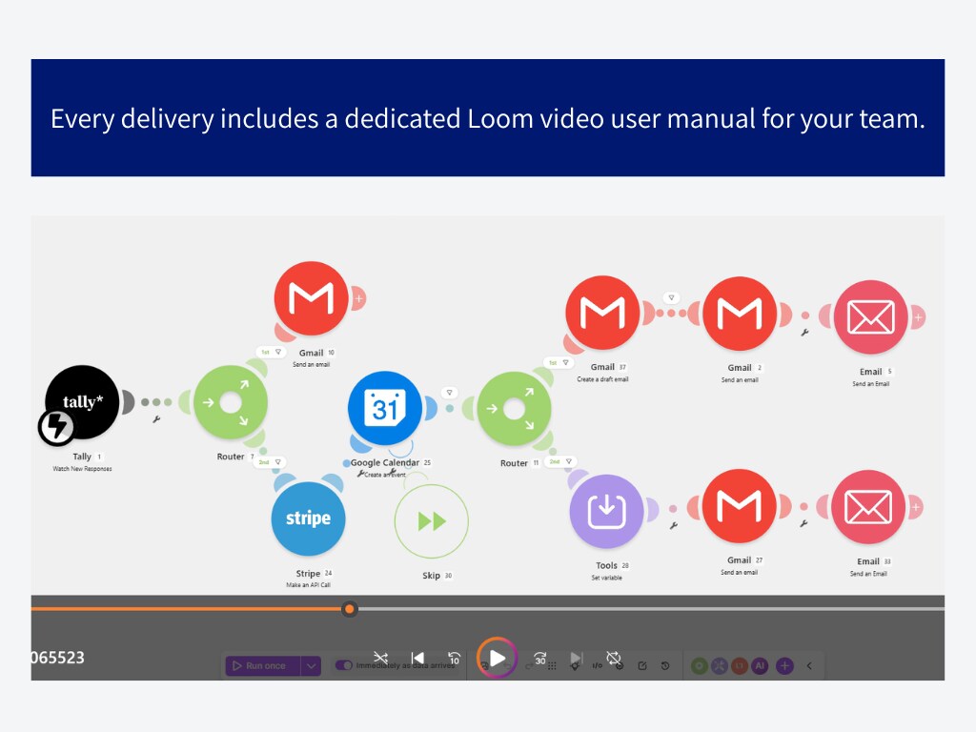
Task: Add a module after Gmail 10 via plus
Action: 359,298
